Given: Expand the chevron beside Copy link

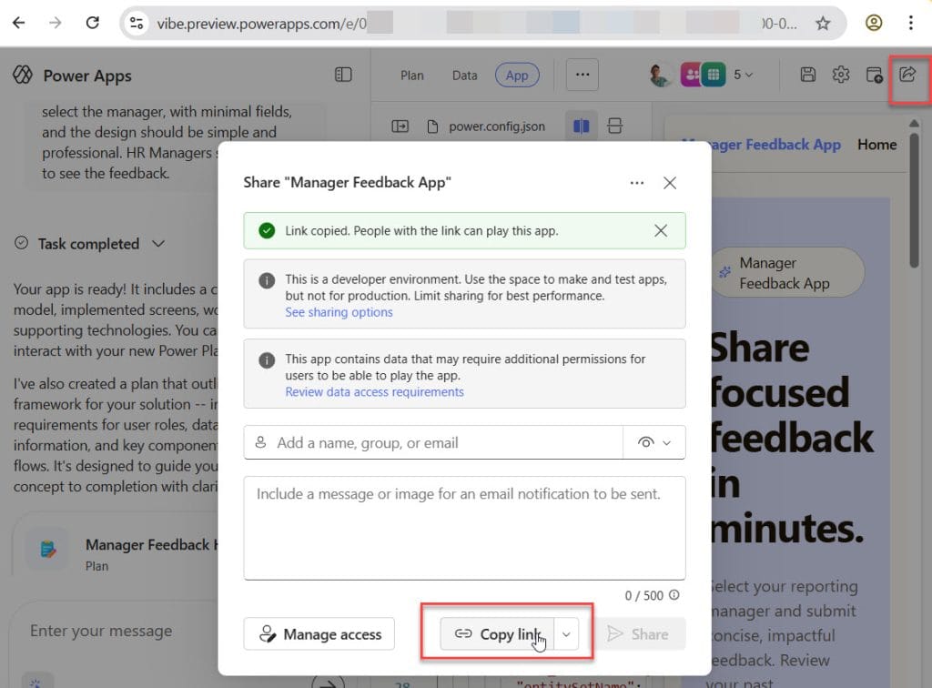Looking at the screenshot, I should (x=567, y=634).
